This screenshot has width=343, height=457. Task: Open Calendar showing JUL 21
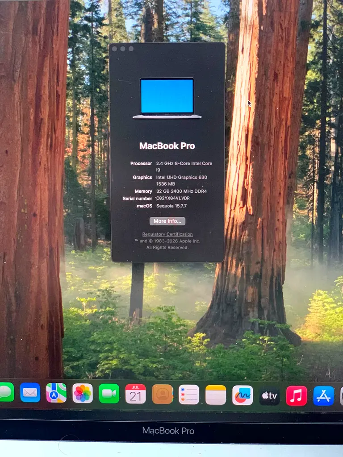(x=136, y=394)
